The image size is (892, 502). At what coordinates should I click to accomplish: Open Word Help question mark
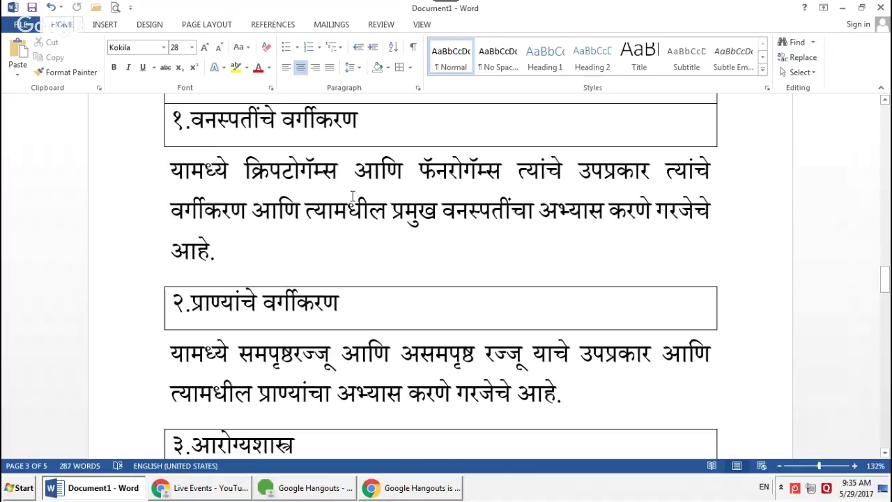(x=804, y=8)
